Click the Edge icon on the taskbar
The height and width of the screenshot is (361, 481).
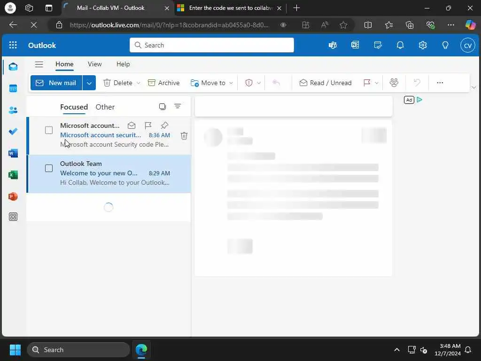[141, 350]
